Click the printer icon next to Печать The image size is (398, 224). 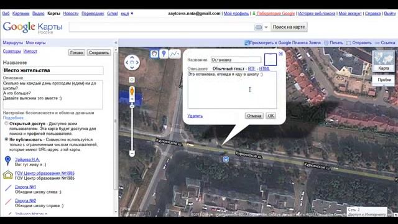coord(326,43)
